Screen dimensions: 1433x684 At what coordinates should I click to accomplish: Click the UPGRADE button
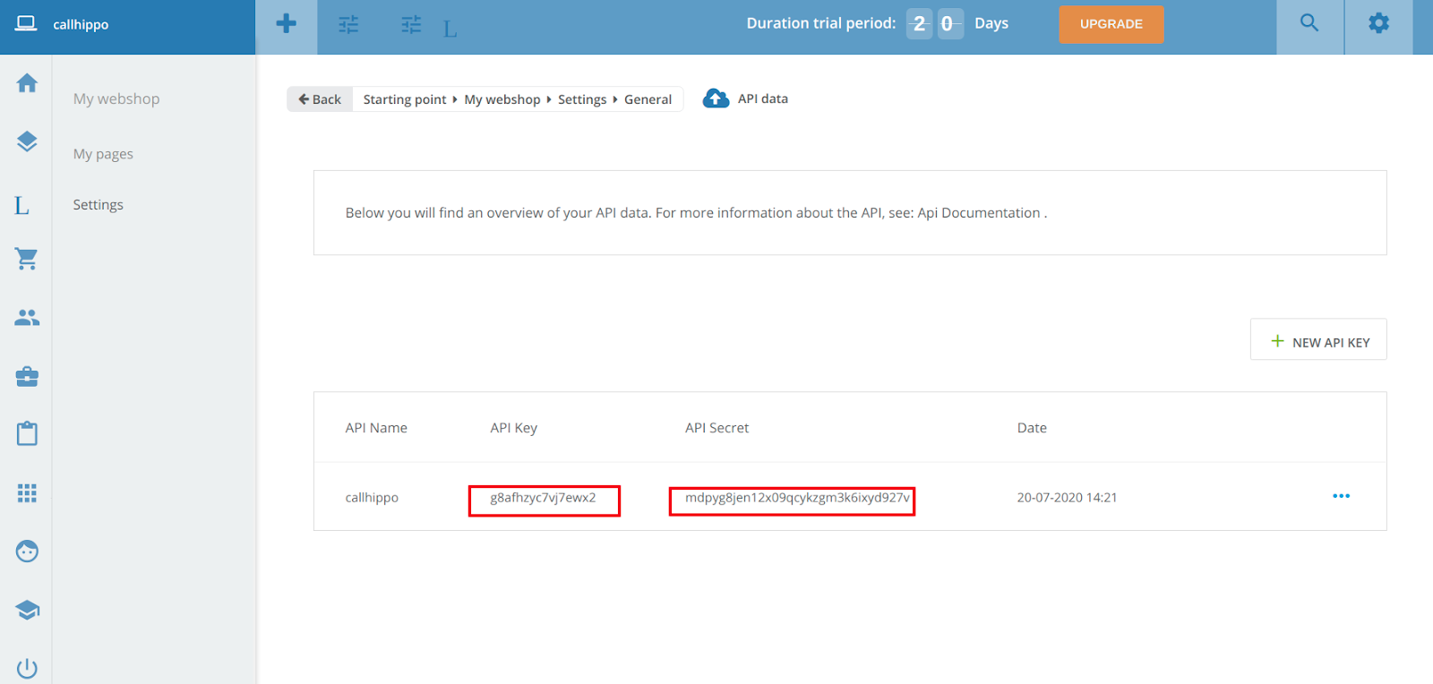click(x=1111, y=24)
